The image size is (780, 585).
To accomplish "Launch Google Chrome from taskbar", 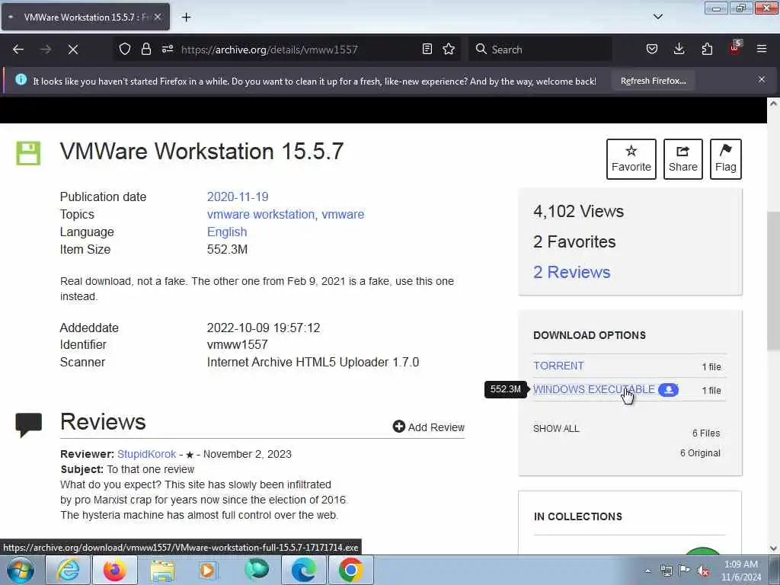I will click(x=350, y=570).
